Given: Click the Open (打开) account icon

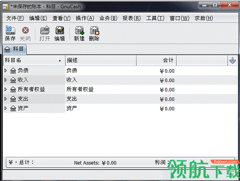Looking at the screenshot, I should pos(45,30).
